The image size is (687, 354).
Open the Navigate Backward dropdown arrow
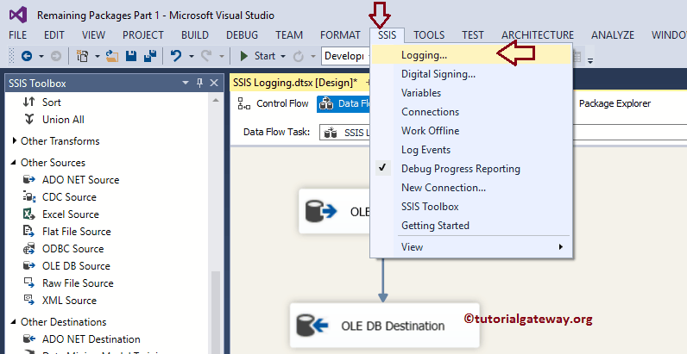41,56
